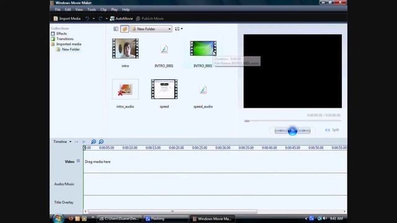Switch to C:\Users folder taskbar window
Viewport: 397px width, 223px height.
pyautogui.click(x=120, y=219)
